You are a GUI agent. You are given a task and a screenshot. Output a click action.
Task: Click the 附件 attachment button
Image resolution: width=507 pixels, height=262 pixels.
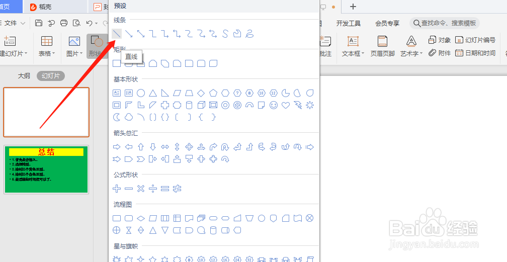(x=440, y=53)
